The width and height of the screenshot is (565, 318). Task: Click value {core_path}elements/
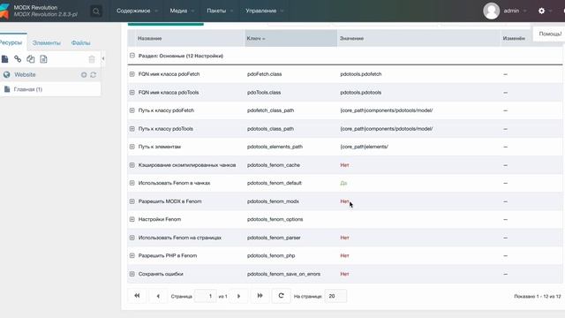pyautogui.click(x=364, y=147)
